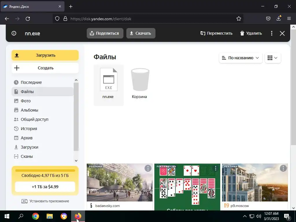Screen dimensions: 296x222
Task: Delete the file using Удалить
Action: (251, 34)
